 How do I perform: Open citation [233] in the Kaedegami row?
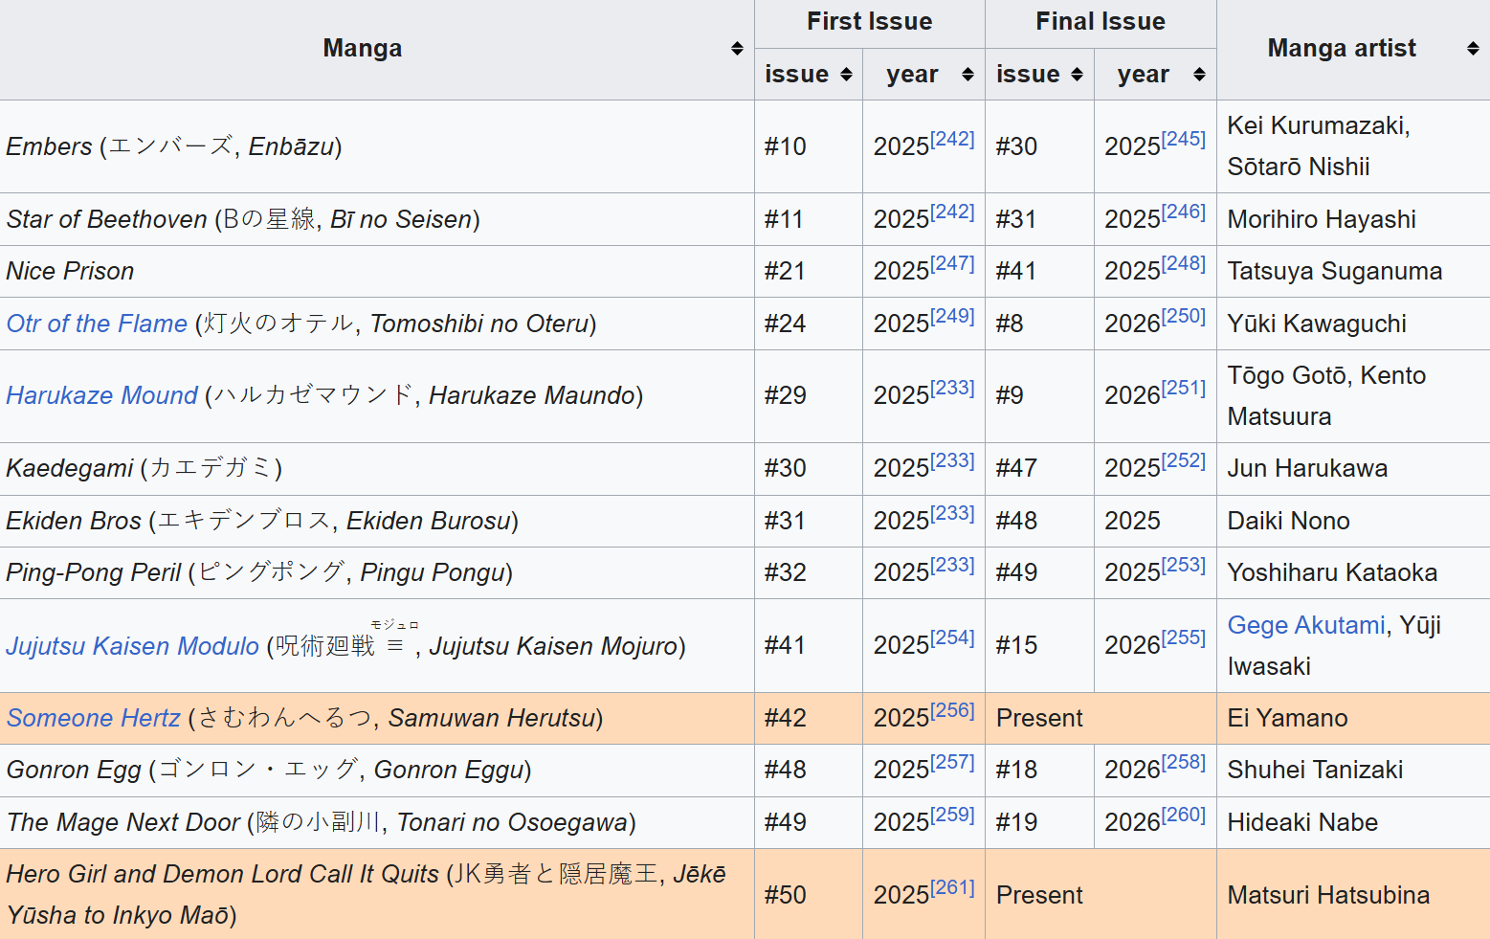click(x=952, y=460)
